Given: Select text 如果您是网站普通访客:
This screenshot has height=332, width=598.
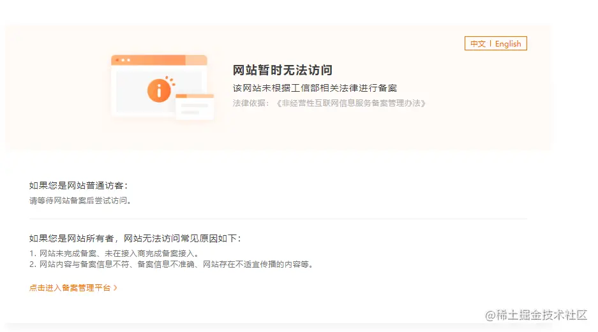Looking at the screenshot, I should pyautogui.click(x=78, y=185).
